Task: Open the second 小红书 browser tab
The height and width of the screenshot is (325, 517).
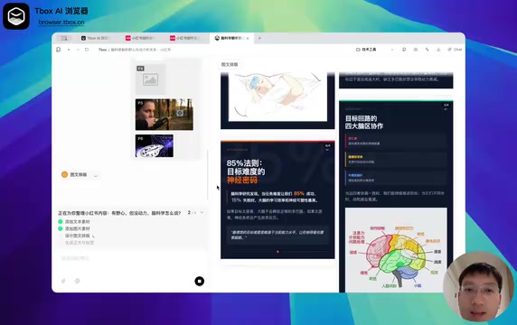Action: 184,38
